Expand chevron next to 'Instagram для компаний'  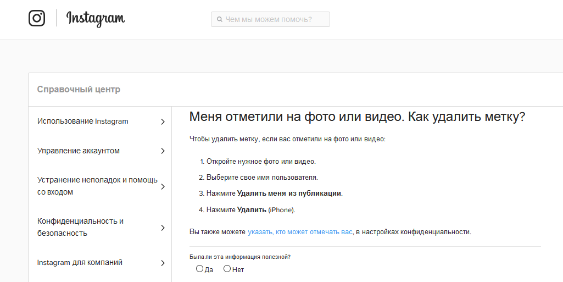[x=163, y=263]
